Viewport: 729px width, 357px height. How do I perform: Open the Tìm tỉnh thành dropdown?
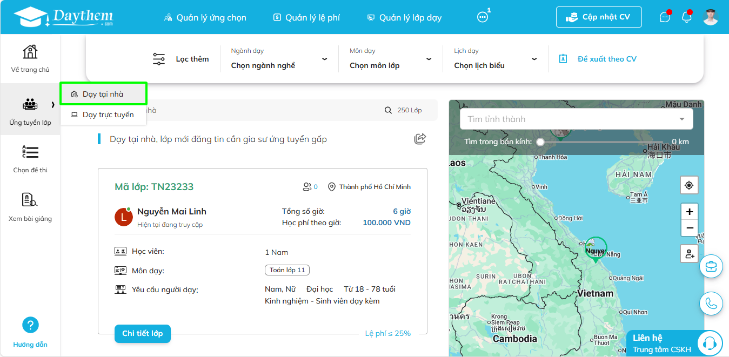(576, 119)
